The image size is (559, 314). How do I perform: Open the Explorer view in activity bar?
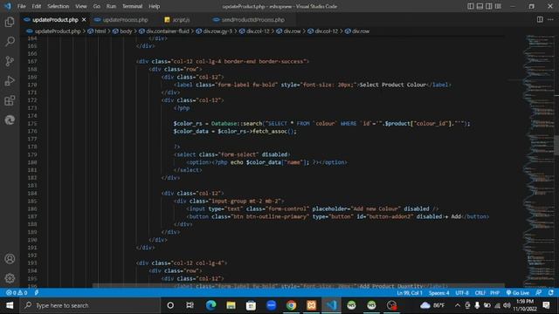click(10, 22)
